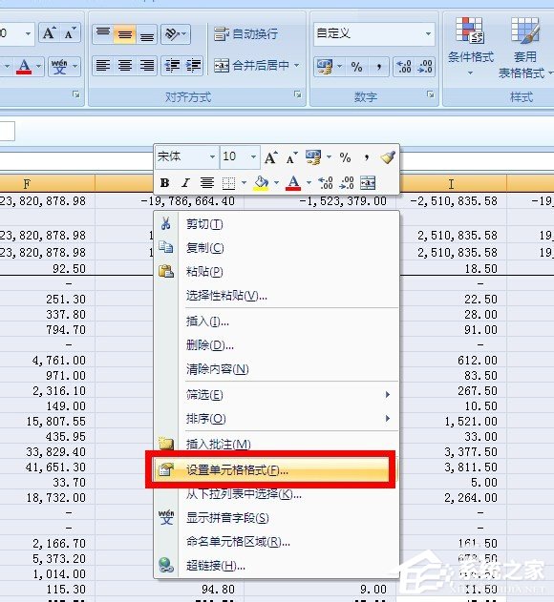Click format painter brush in mini toolbar
The width and height of the screenshot is (554, 602).
click(x=388, y=157)
